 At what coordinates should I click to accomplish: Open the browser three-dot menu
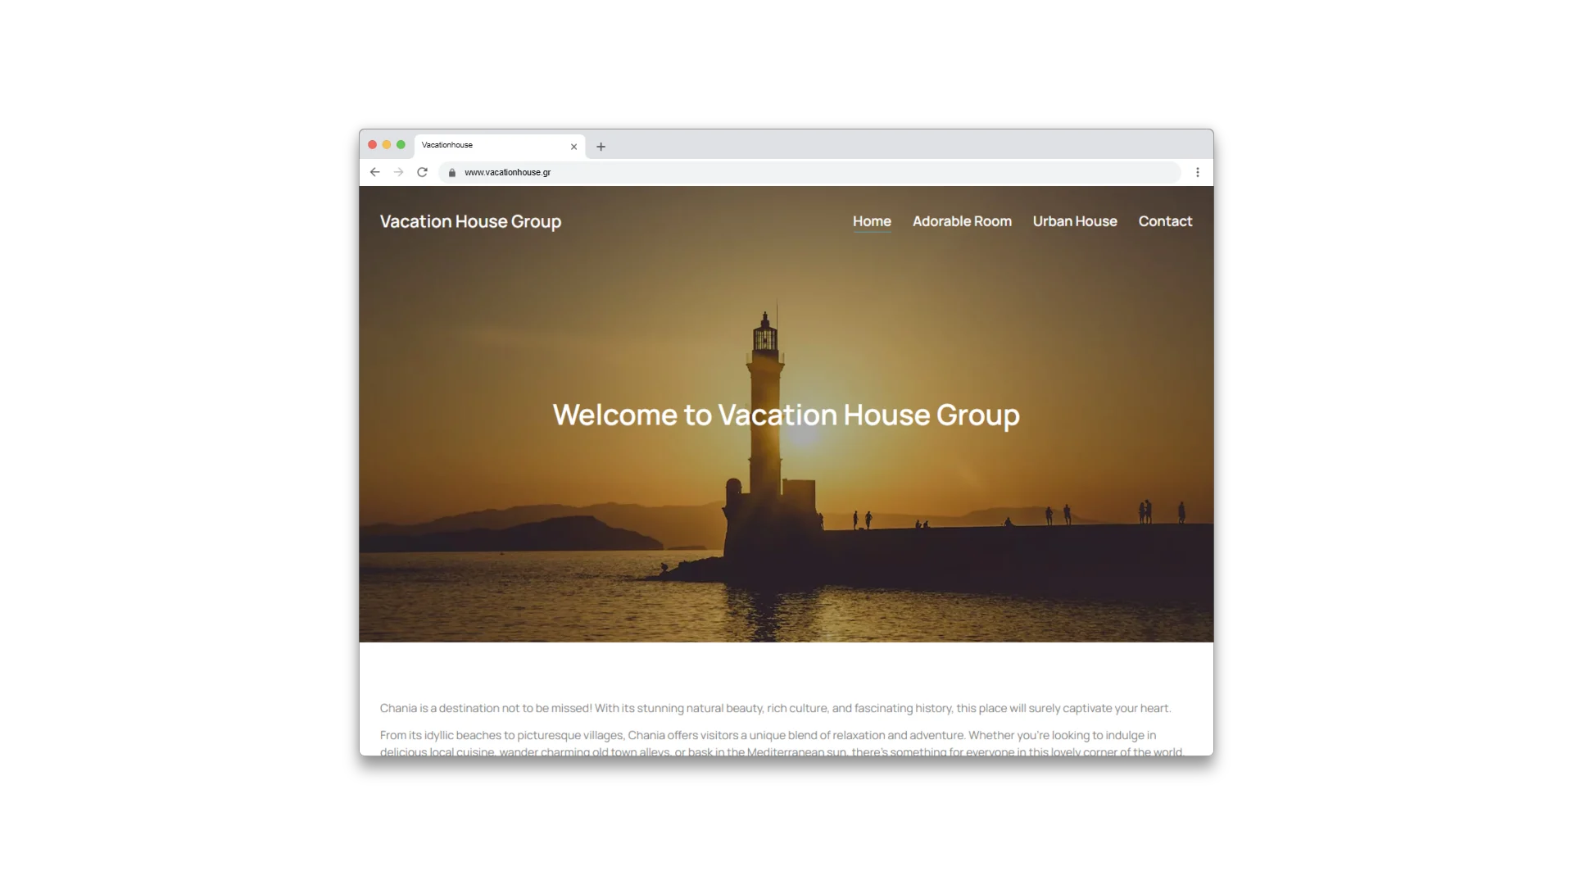pos(1197,172)
